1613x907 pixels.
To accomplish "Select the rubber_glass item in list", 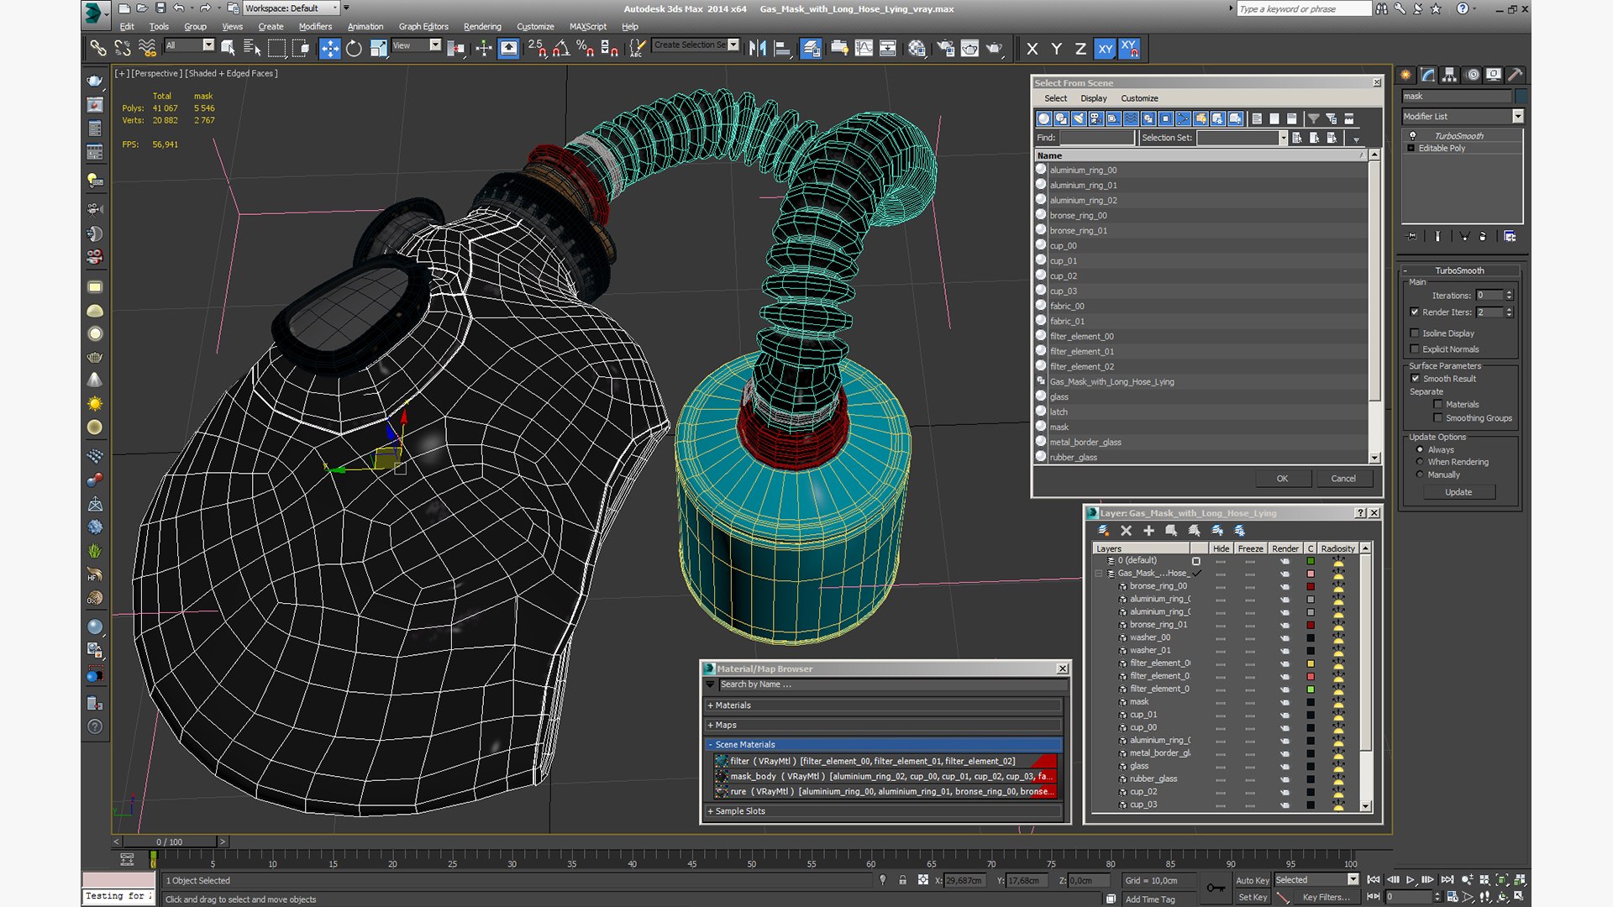I will tap(1073, 457).
